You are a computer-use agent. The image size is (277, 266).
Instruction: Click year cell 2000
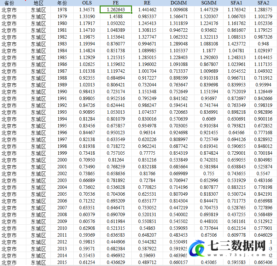pos(62,160)
